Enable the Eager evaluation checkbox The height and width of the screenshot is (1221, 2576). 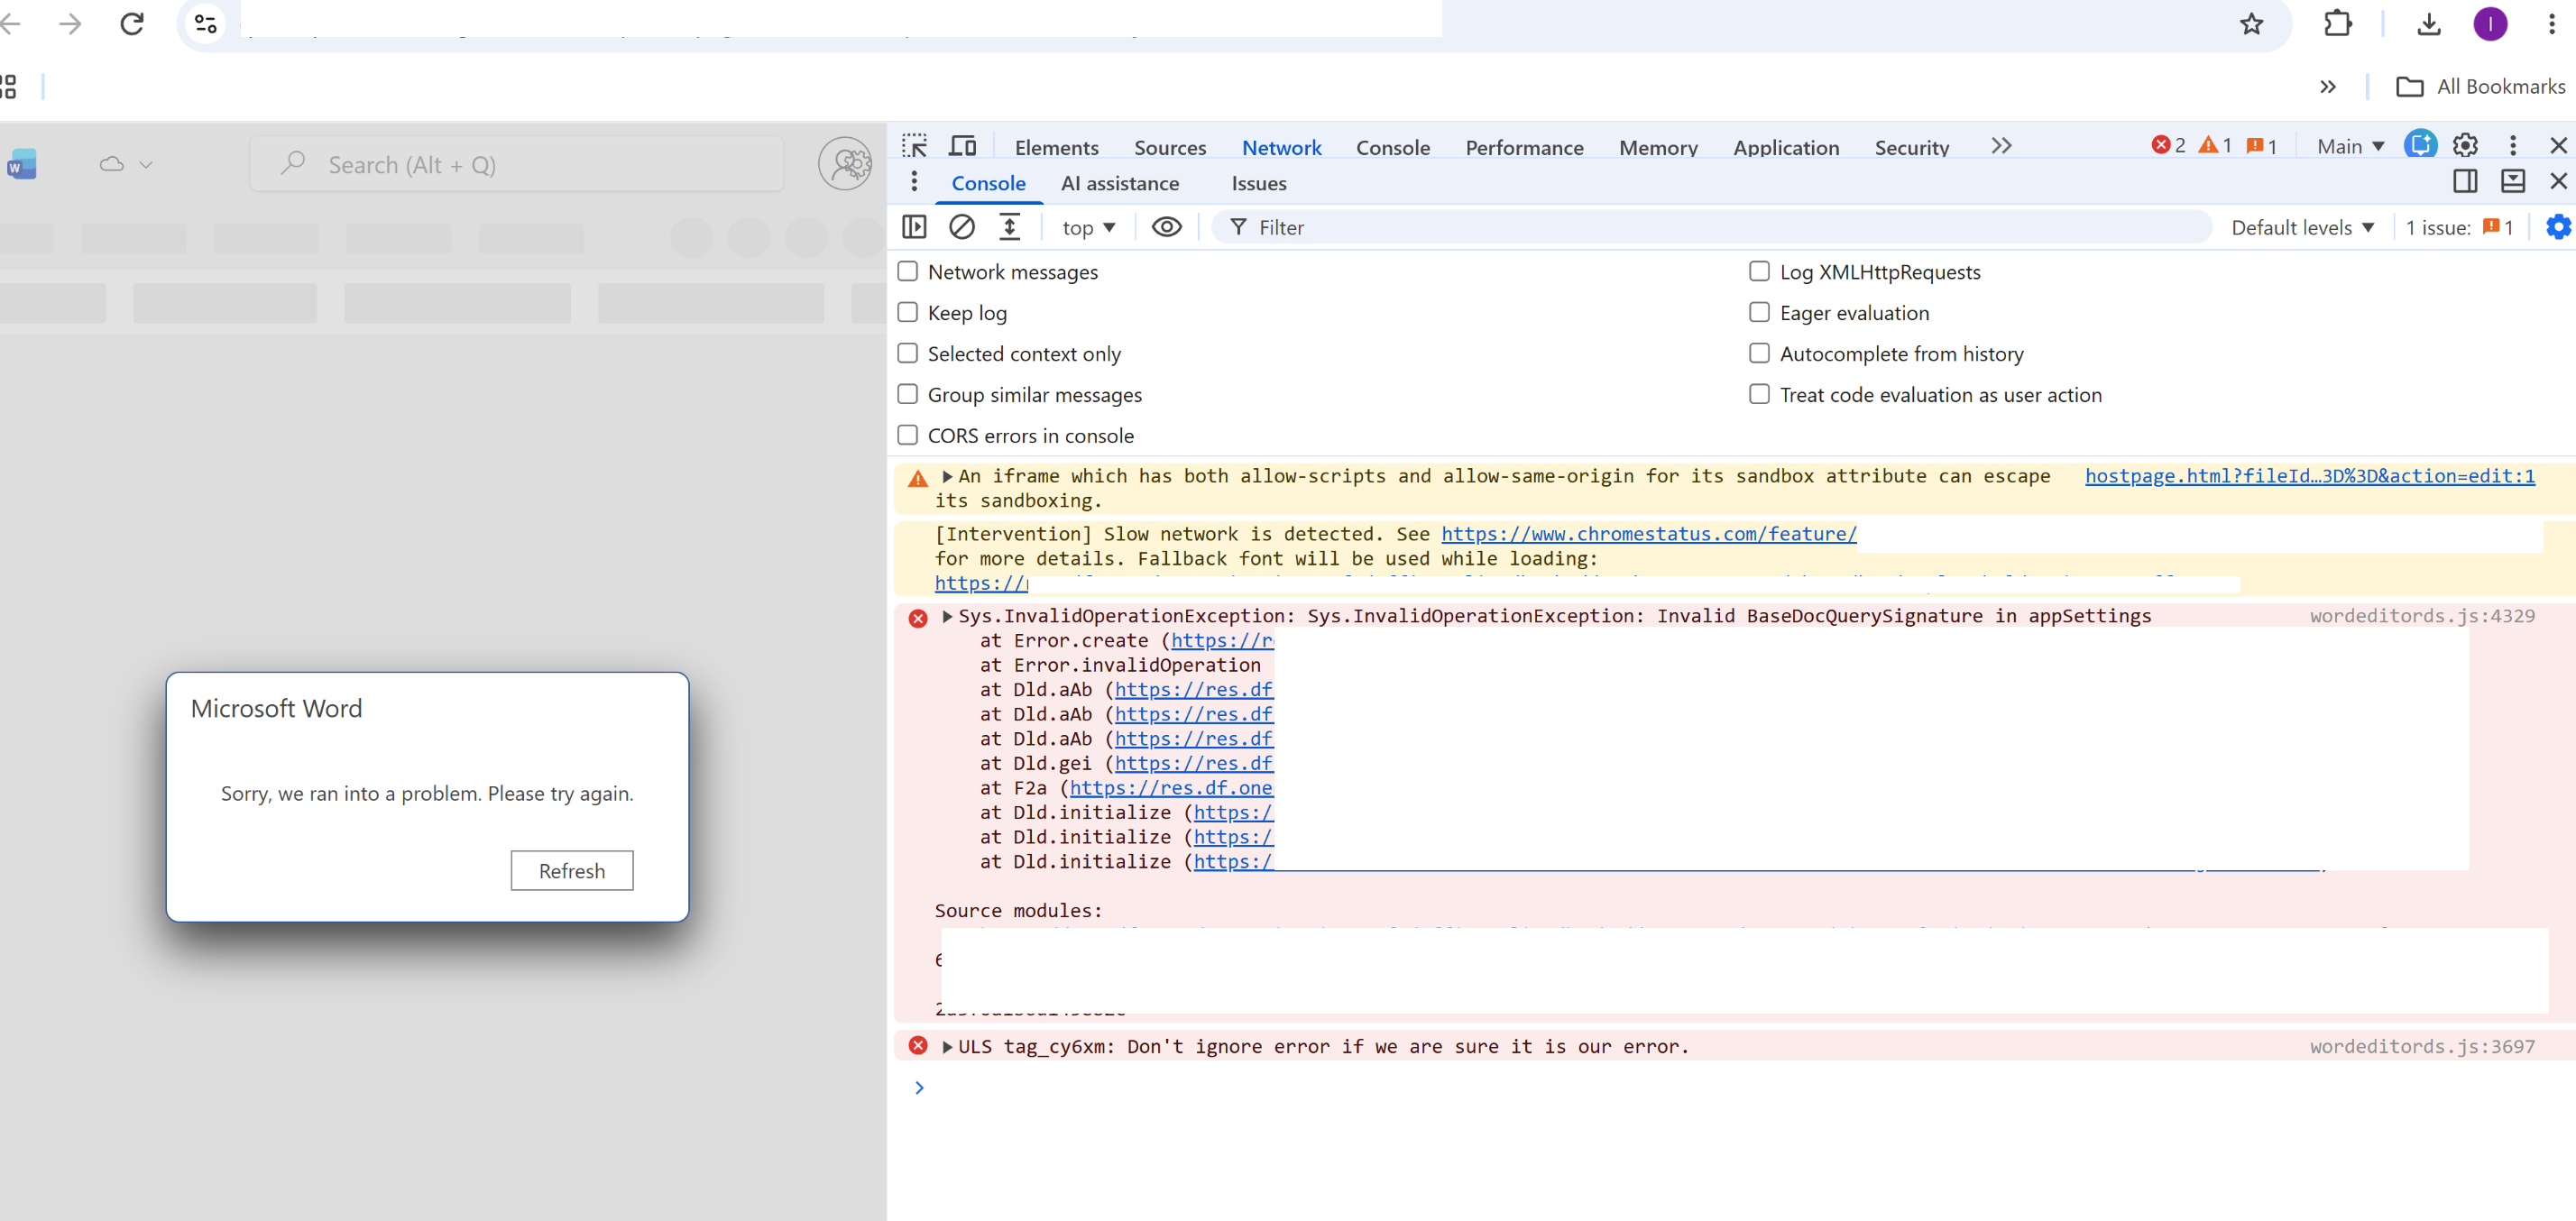tap(1759, 313)
